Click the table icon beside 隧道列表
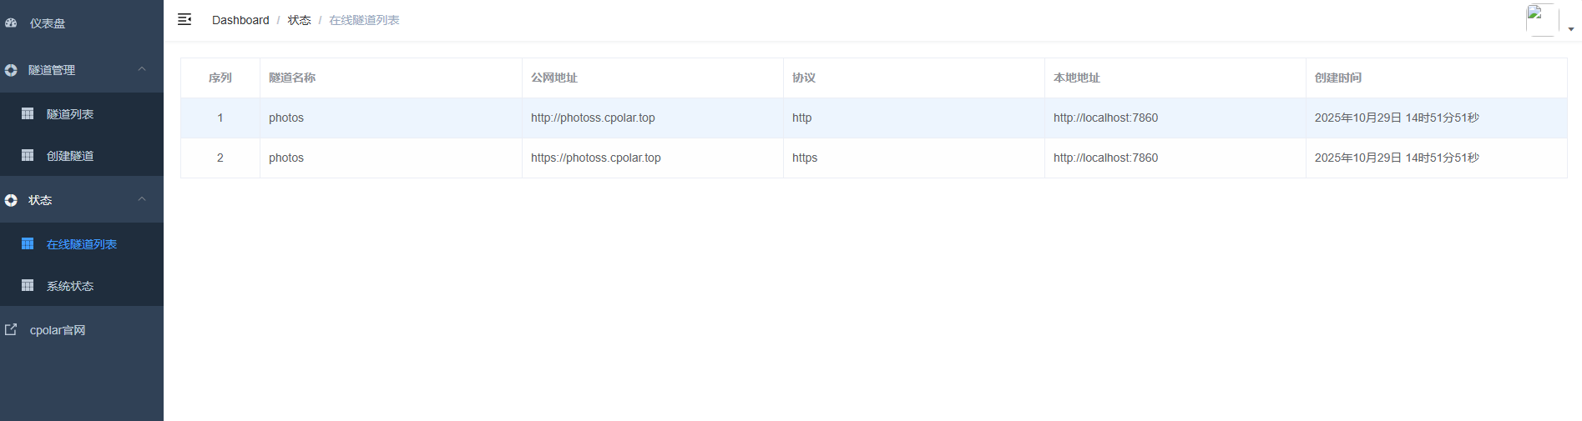The height and width of the screenshot is (421, 1582). tap(28, 113)
